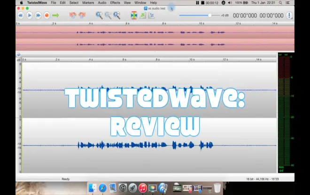This screenshot has width=310, height=195.
Task: Click the volume speaker icon in menu bar
Action: pyautogui.click(x=230, y=2)
